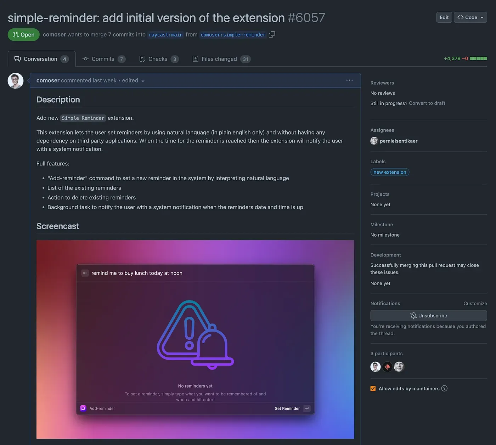This screenshot has height=445, width=496.
Task: Click comoser's large avatar beside the comment
Action: pos(16,81)
